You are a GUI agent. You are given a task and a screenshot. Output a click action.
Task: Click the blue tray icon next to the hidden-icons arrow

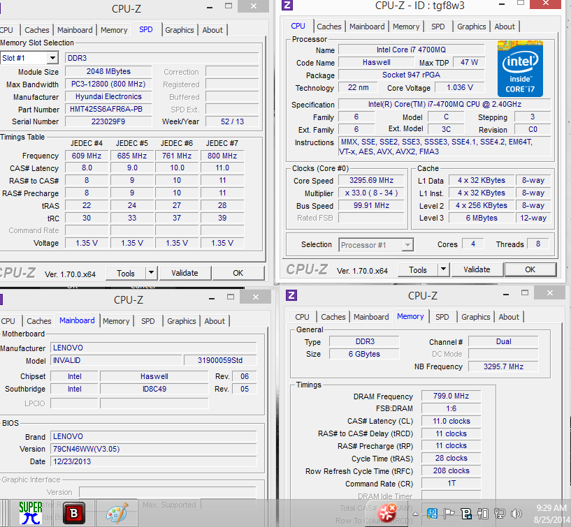point(432,514)
